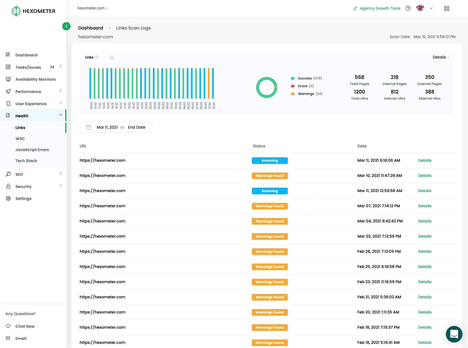Click the Availability Monitors icon
The width and height of the screenshot is (468, 348).
(x=8, y=79)
